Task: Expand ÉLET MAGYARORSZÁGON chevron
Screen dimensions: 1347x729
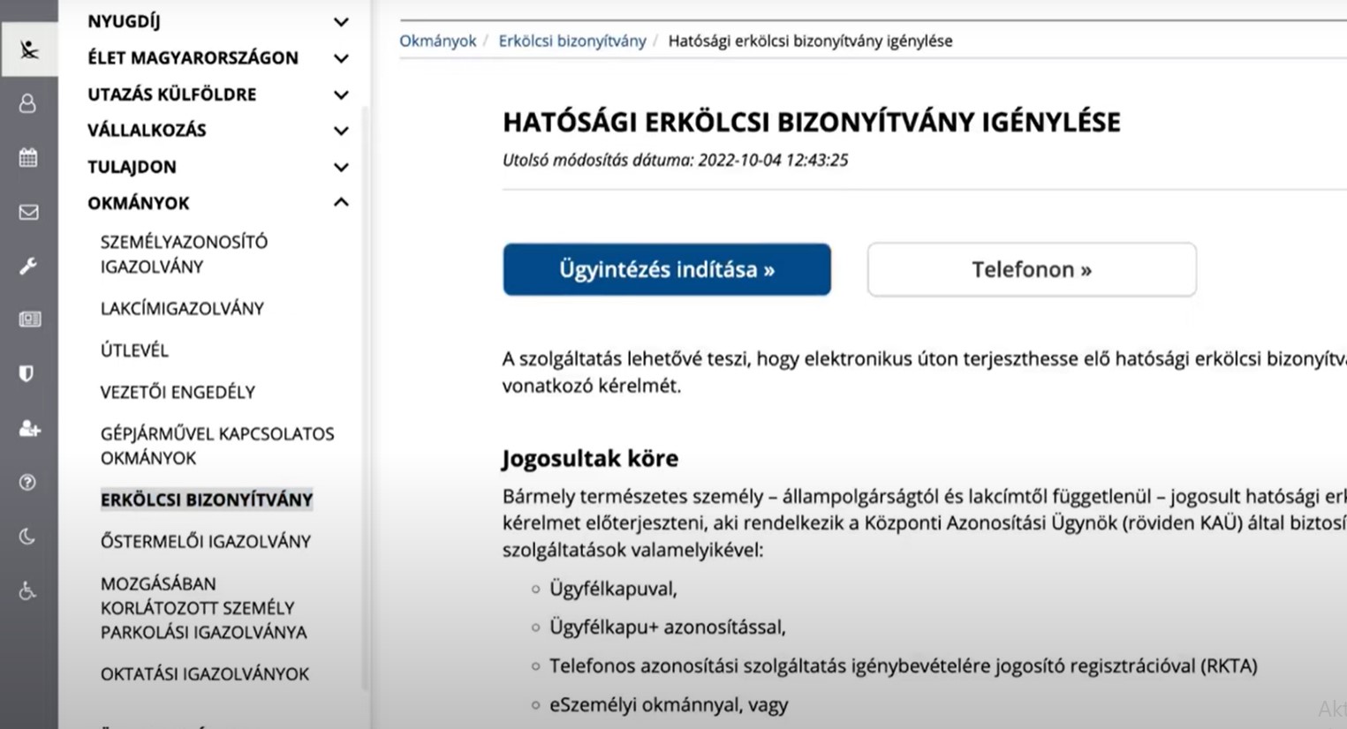Action: coord(341,58)
